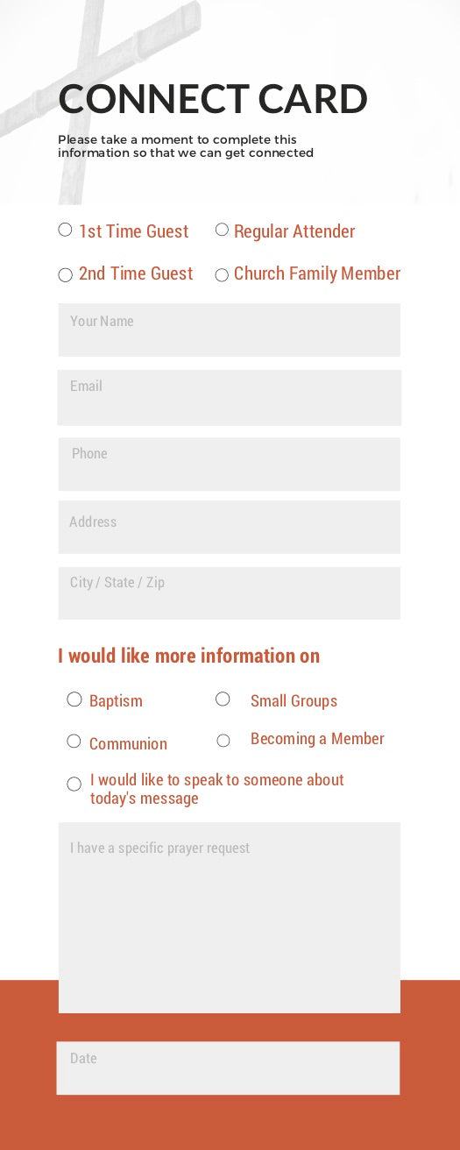The image size is (460, 1150).
Task: Click into the Phone field
Action: point(230,464)
